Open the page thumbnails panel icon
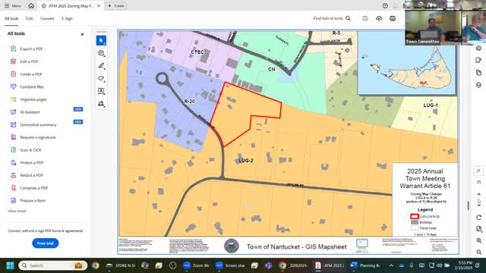Image resolution: width=486 pixels, height=273 pixels. coord(478,73)
